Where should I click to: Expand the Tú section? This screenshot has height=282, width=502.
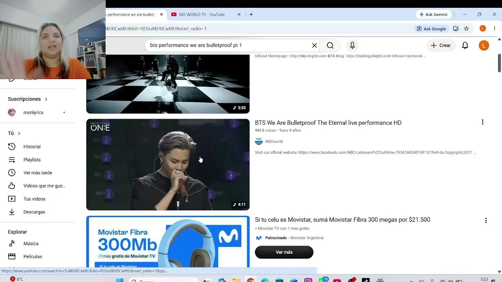[14, 133]
